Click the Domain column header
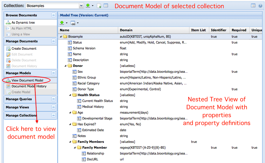The width and height of the screenshot is (265, 163). 154,30
